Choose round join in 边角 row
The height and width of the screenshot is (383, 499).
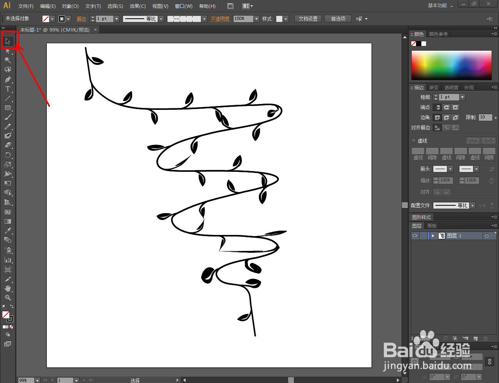point(446,117)
